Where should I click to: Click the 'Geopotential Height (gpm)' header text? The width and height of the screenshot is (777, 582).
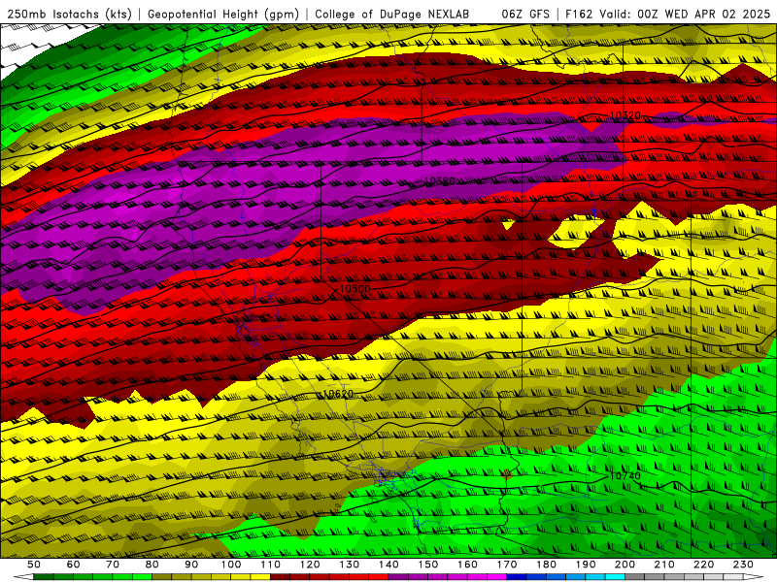223,15
